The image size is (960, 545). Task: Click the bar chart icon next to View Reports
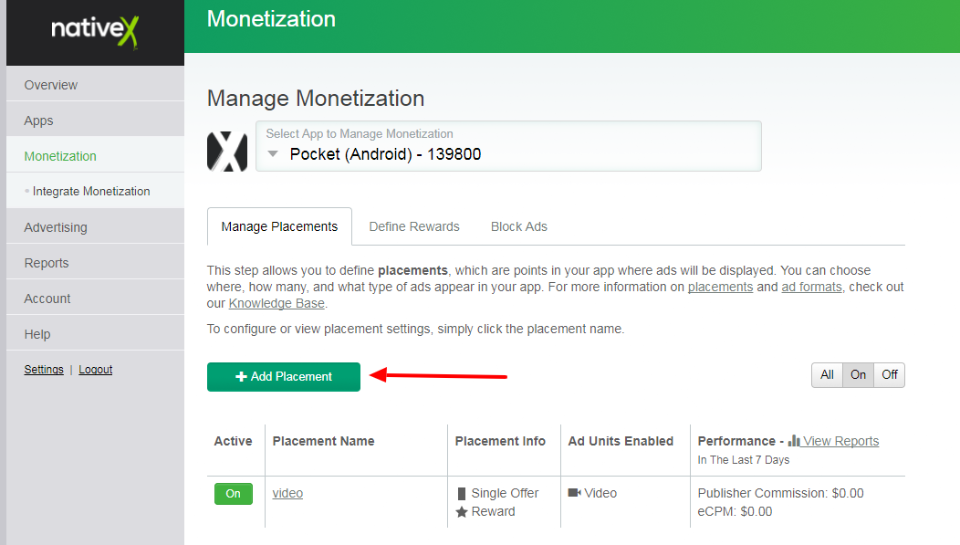click(794, 441)
